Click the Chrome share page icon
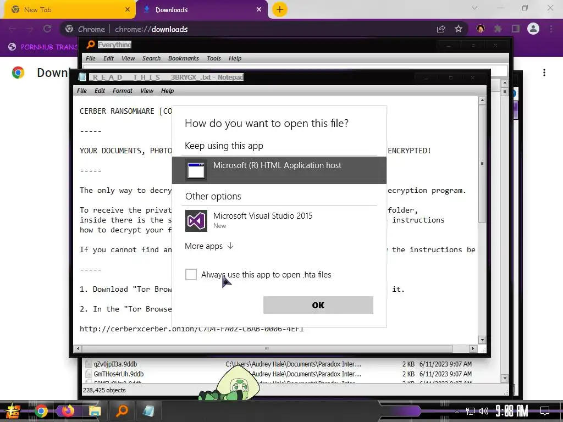The width and height of the screenshot is (563, 422). coord(441,29)
